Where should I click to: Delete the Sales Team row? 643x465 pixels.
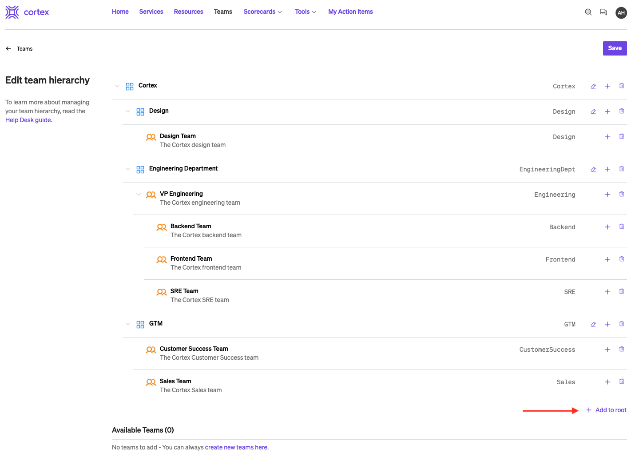click(x=622, y=382)
